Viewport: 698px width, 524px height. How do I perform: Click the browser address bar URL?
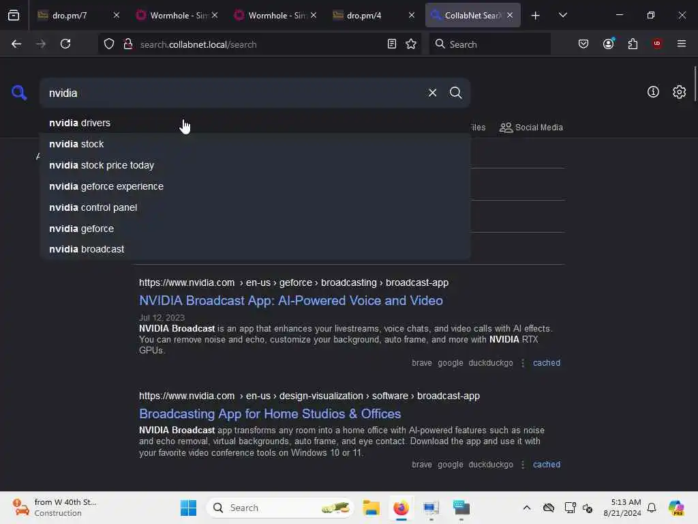(x=198, y=44)
